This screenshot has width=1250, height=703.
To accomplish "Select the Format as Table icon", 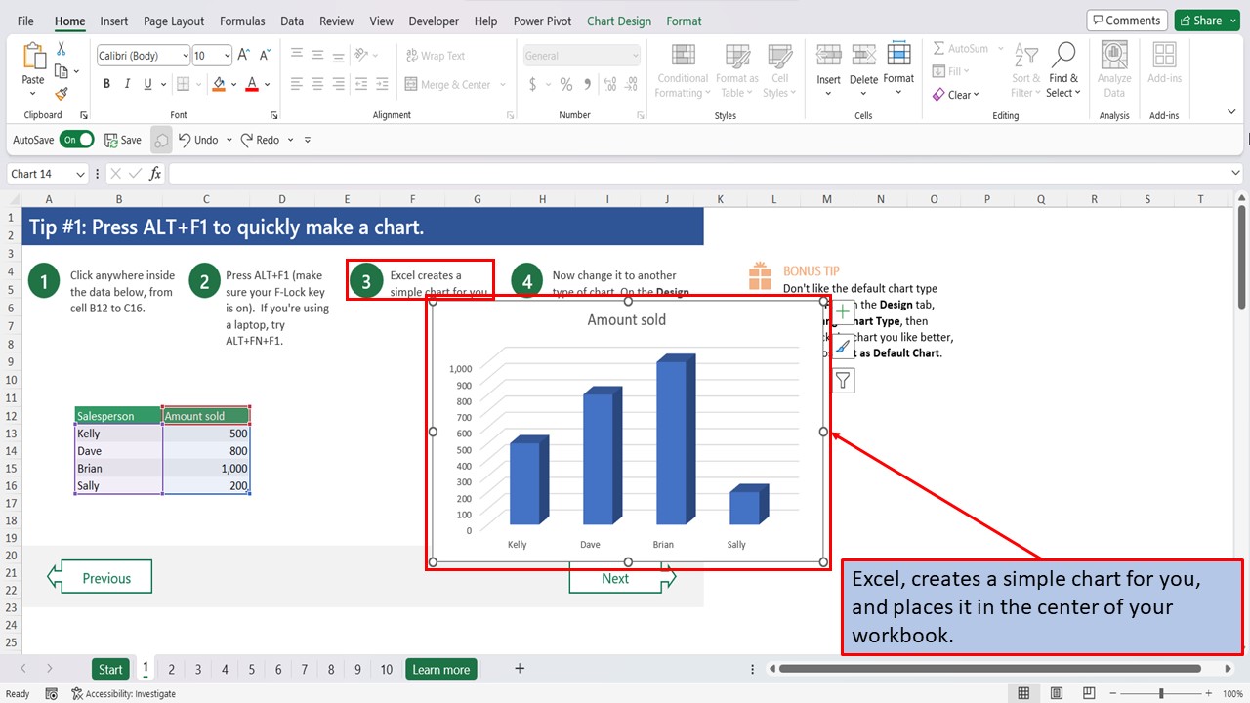I will click(x=736, y=68).
